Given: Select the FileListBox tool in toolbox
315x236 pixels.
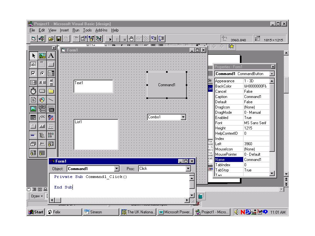Looking at the screenshot, I should click(33, 100).
